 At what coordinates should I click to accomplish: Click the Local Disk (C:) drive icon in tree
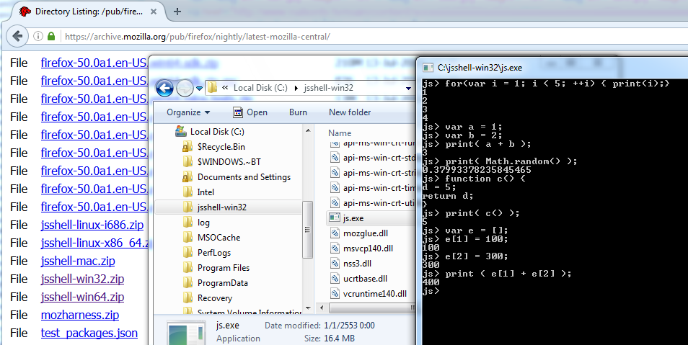[181, 132]
